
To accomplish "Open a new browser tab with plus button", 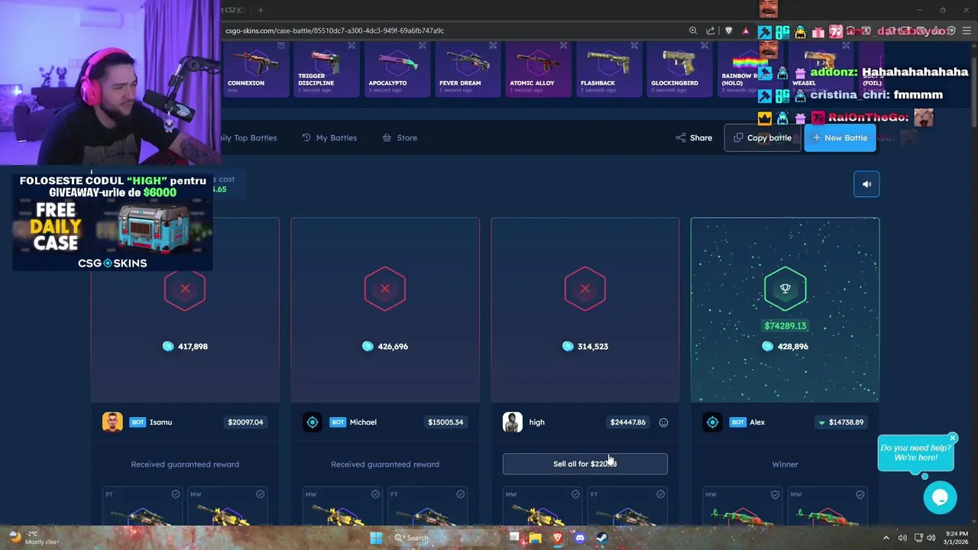I will pos(261,10).
